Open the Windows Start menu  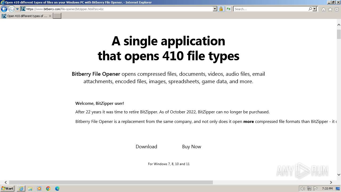tap(7, 188)
